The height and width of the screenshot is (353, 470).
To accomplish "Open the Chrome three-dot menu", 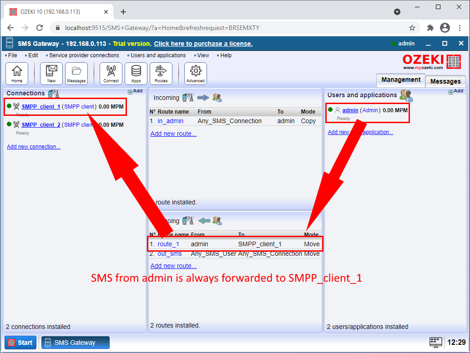I will click(x=460, y=28).
